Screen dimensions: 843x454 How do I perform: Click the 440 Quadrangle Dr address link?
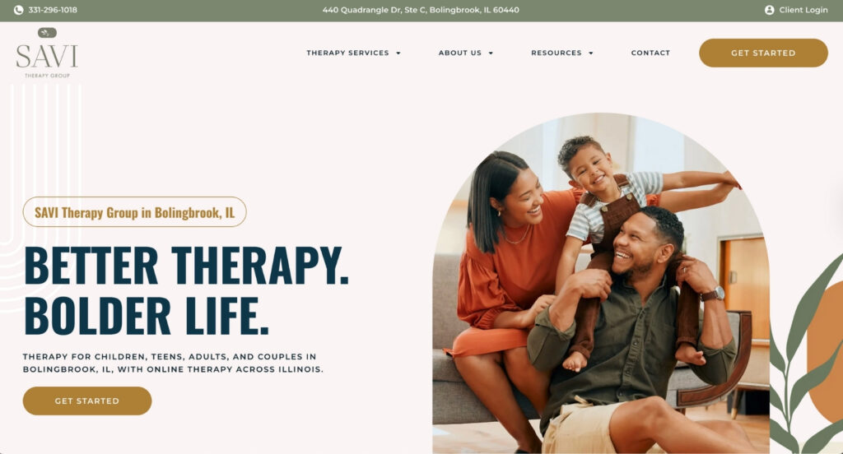[421, 10]
